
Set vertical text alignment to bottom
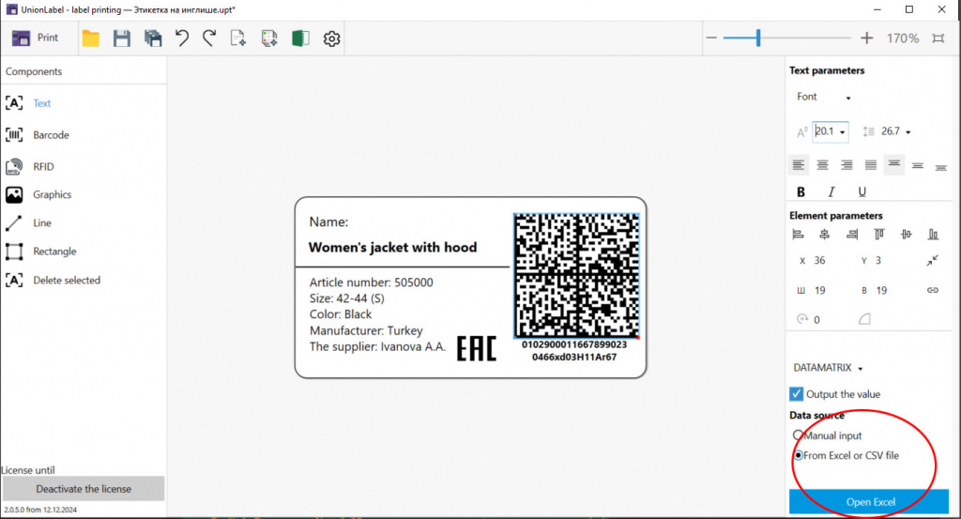coord(940,167)
